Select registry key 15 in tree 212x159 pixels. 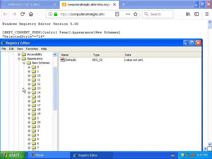coord(39,97)
